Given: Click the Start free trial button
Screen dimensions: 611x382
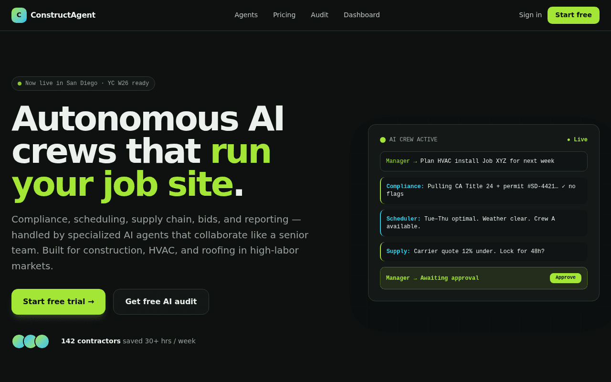Looking at the screenshot, I should [x=58, y=302].
